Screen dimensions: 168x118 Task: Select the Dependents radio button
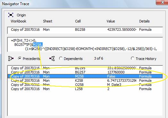tap(61, 58)
